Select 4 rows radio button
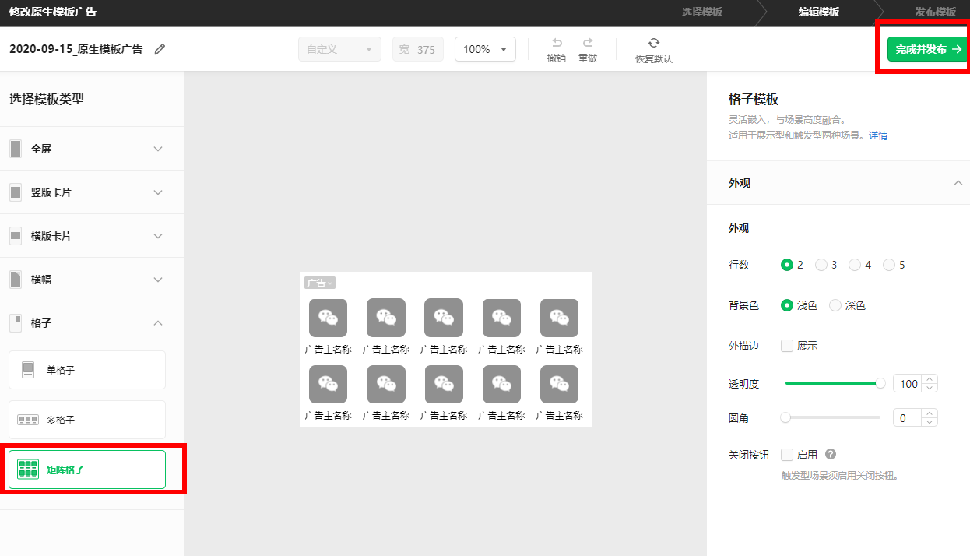 [855, 265]
